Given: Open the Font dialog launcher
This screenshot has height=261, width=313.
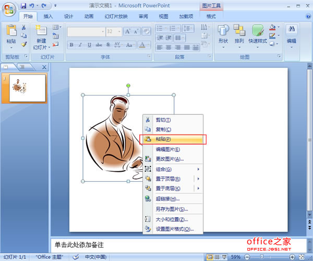Looking at the screenshot, I should pos(149,56).
